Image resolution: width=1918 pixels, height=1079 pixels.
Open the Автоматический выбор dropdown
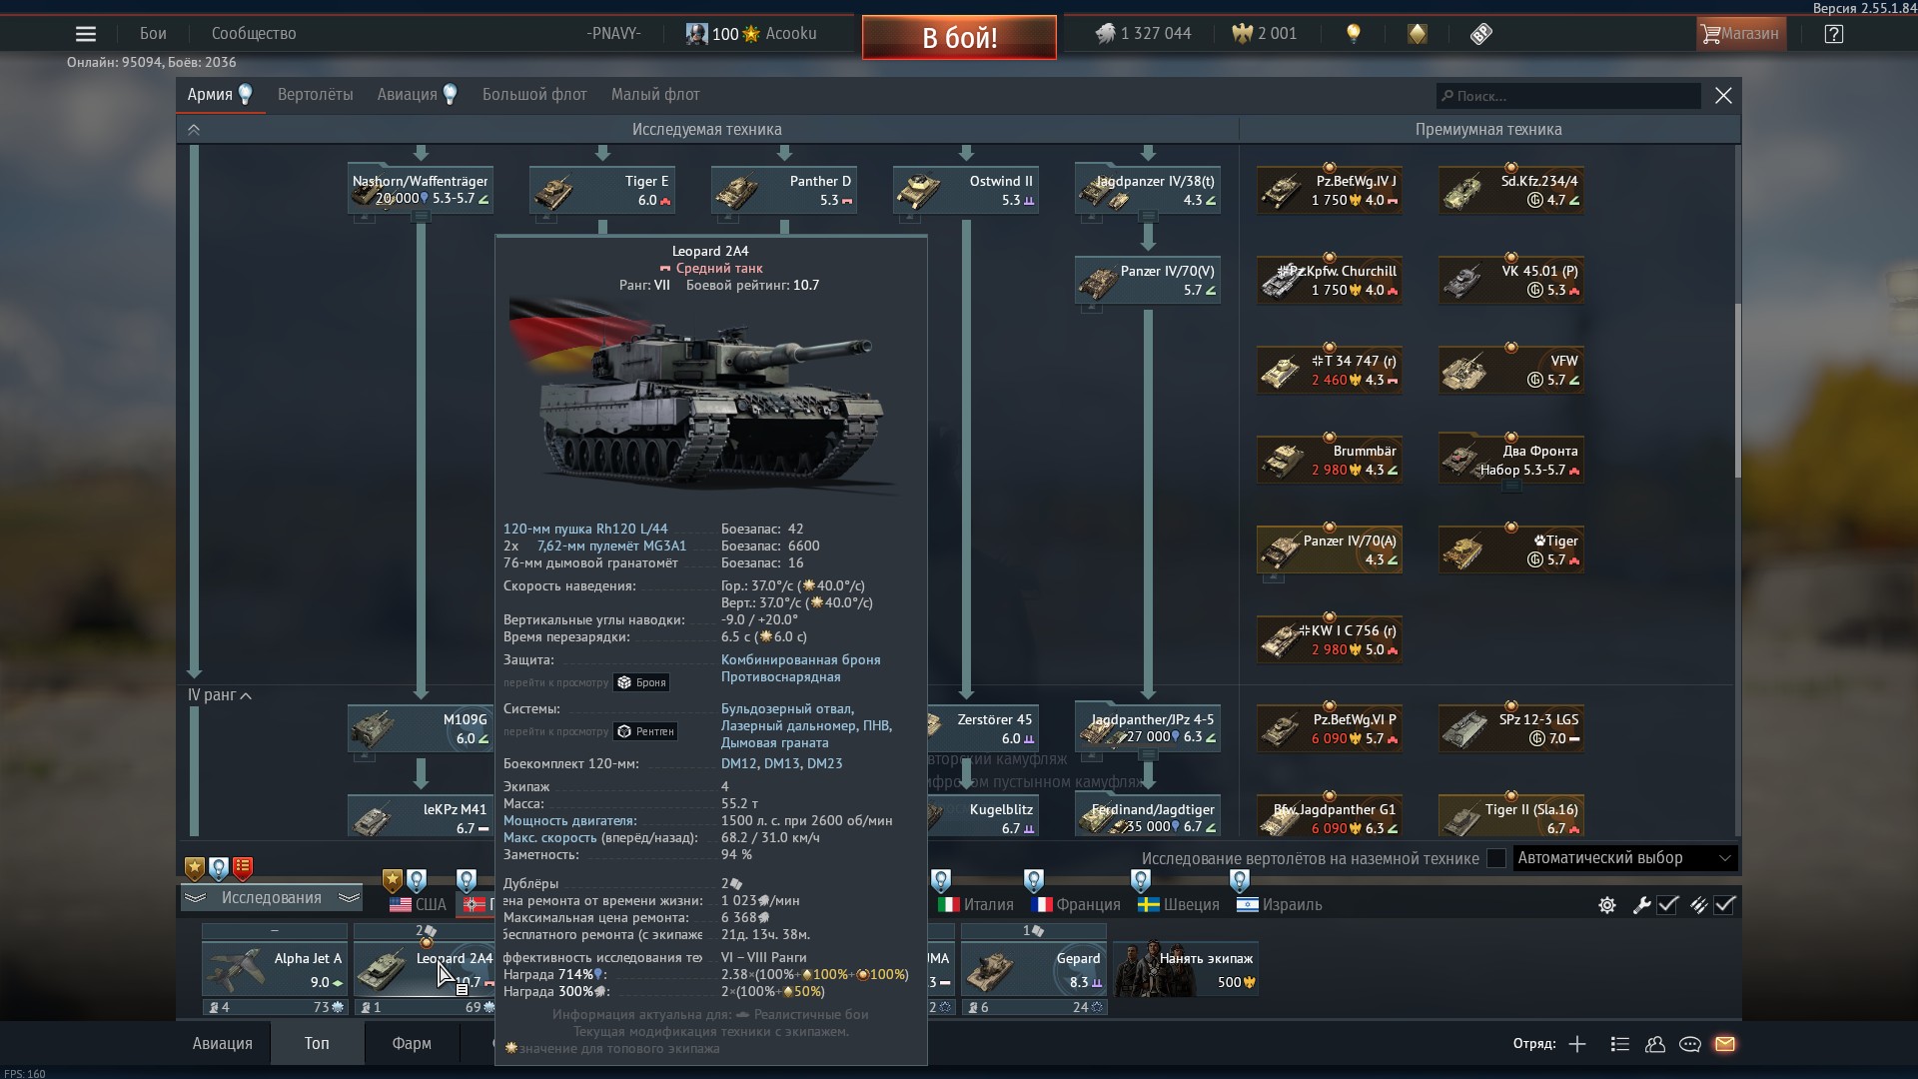tap(1624, 858)
